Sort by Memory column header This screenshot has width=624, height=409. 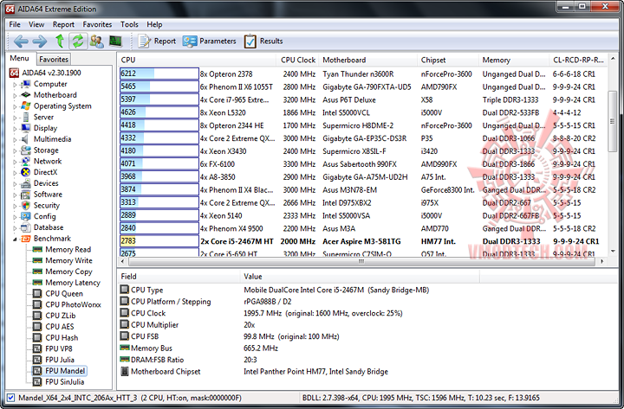point(514,60)
